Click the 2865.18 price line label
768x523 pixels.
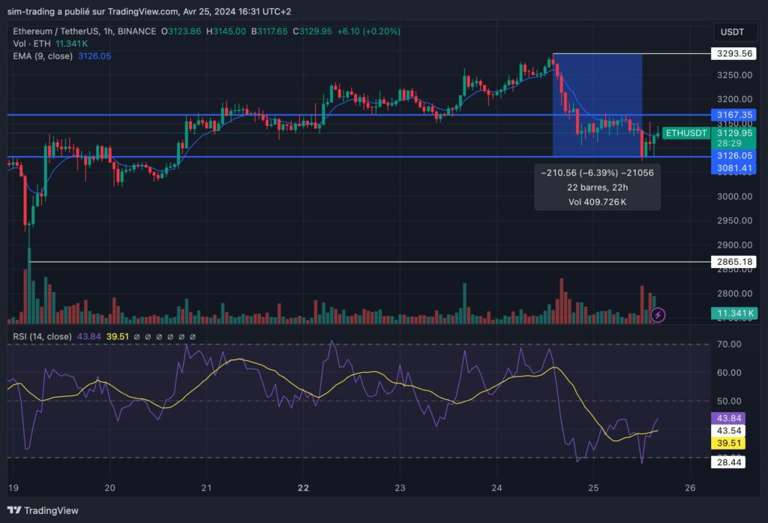pos(733,262)
